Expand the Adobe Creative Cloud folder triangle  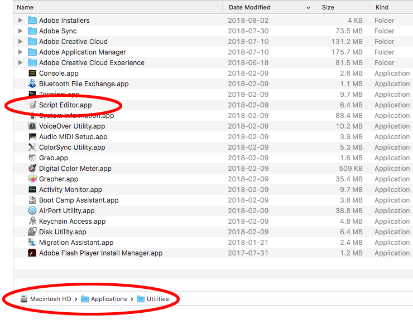pos(20,42)
